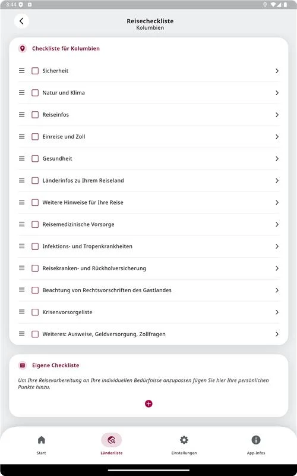Expand Infektions- und Tropenkrankheiten chevron
Image resolution: width=297 pixels, height=476 pixels.
[277, 246]
